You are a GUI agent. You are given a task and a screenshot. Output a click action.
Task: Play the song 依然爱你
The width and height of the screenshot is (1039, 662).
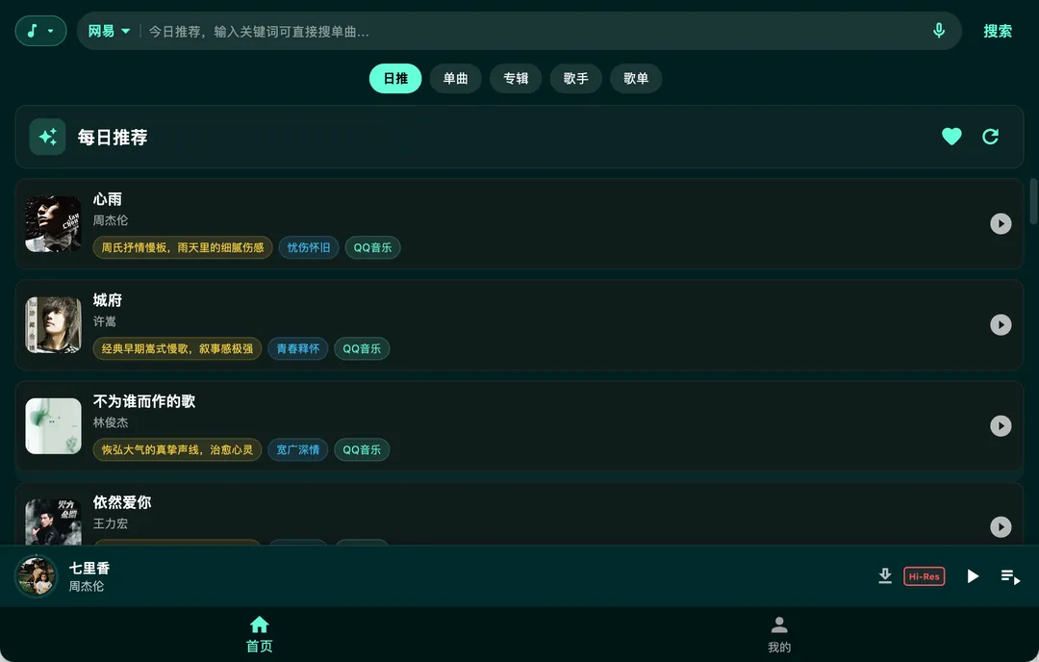1001,527
